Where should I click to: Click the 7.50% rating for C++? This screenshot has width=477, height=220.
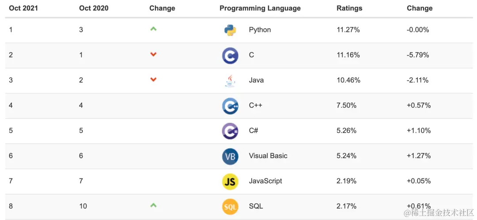point(347,106)
